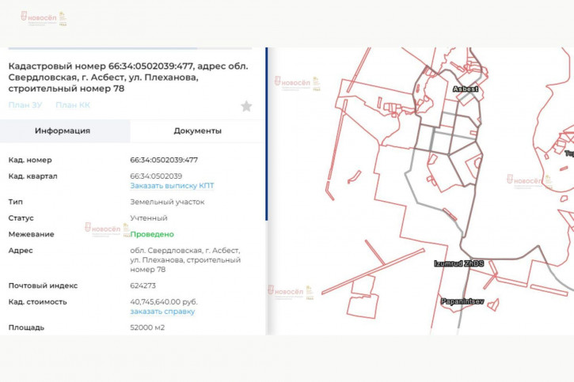The image size is (574, 382).
Task: Select the area value 52000 м2
Action: pyautogui.click(x=147, y=327)
